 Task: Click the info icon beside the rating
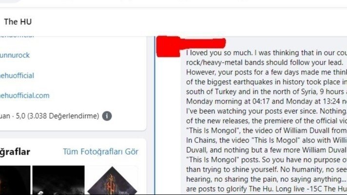click(x=107, y=116)
